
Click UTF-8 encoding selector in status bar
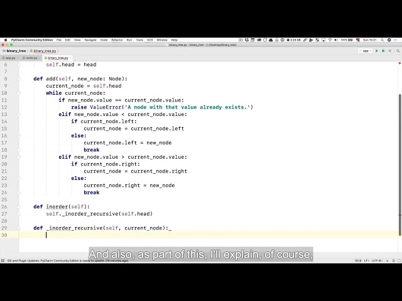click(377, 261)
